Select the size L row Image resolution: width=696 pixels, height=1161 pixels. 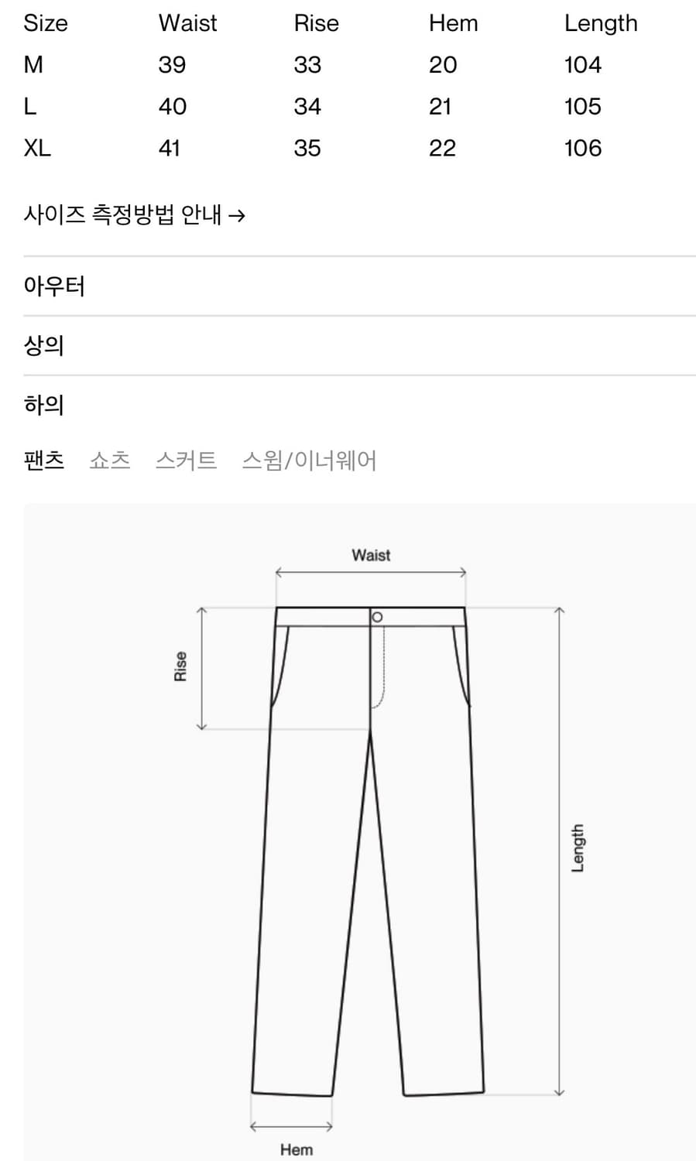[x=30, y=106]
